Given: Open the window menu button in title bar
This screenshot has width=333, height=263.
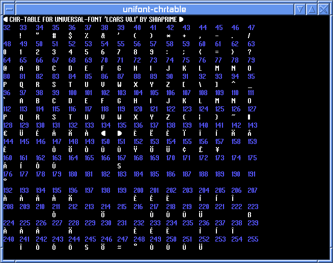Looking at the screenshot, I should click(x=9, y=9).
